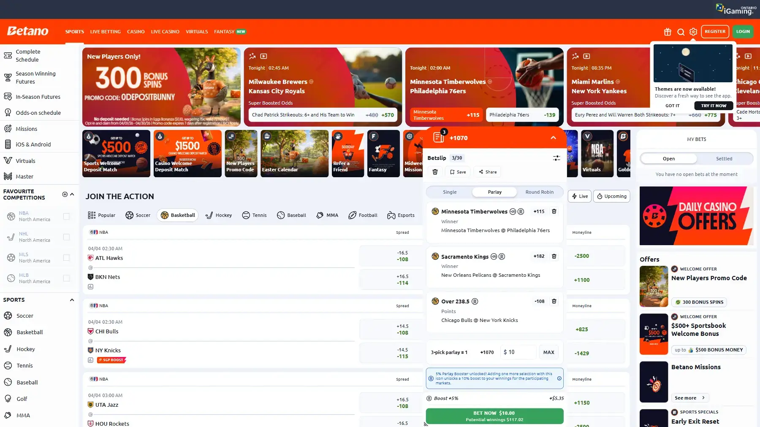The image size is (760, 427).
Task: Open LIVE CASINO top navigation tab
Action: click(x=165, y=32)
